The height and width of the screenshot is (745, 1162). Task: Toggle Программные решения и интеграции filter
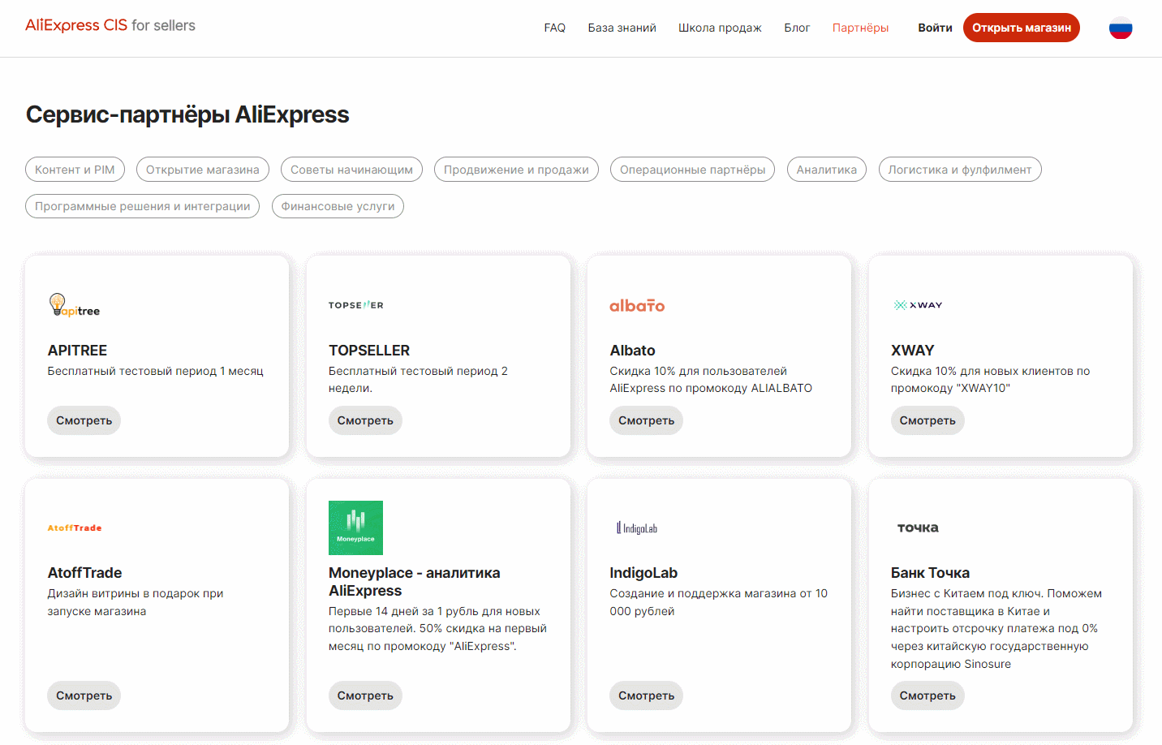click(143, 206)
